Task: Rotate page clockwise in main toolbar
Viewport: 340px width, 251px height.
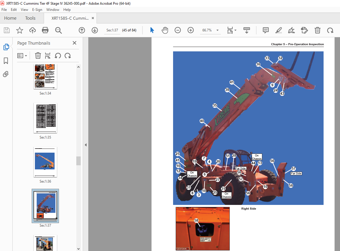Action: pyautogui.click(x=330, y=30)
